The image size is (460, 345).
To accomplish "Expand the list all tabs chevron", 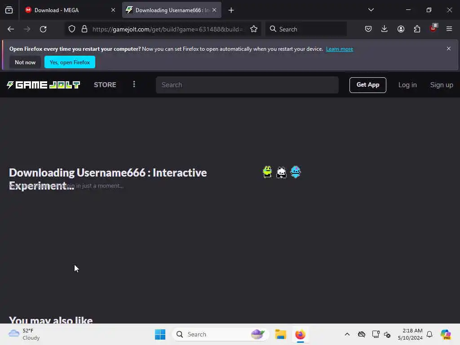I will (371, 10).
